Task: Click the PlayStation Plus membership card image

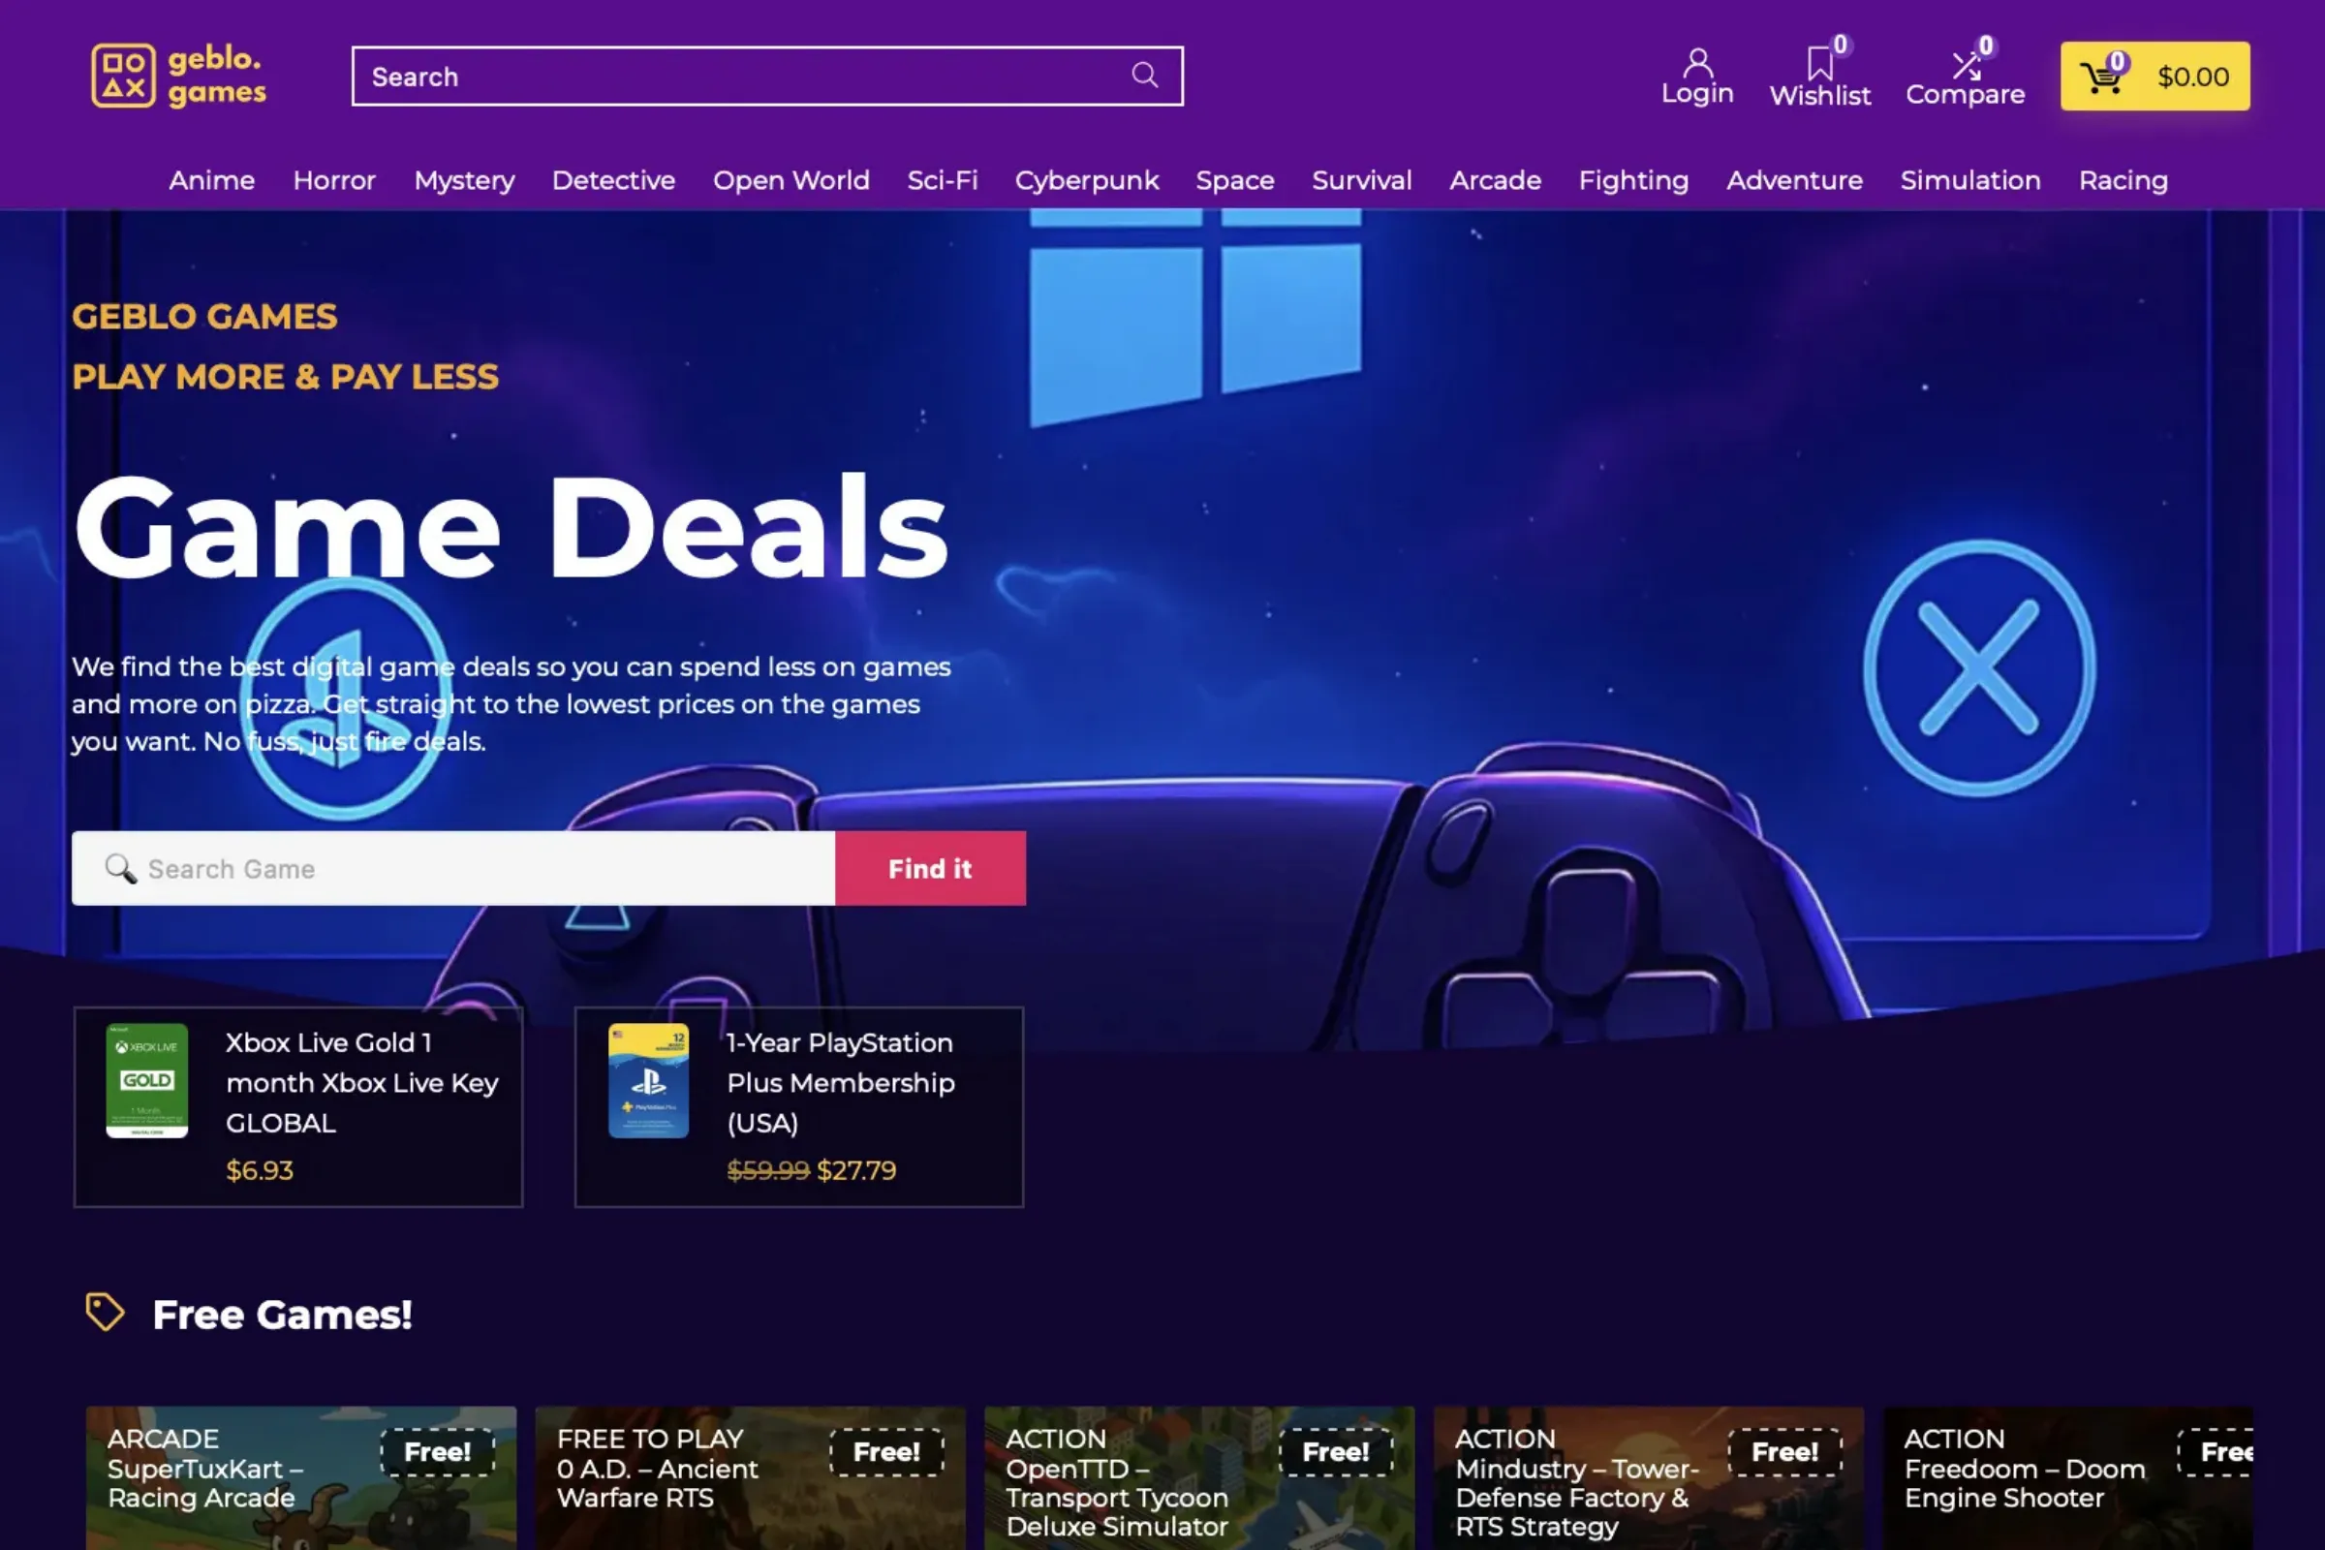Action: pyautogui.click(x=648, y=1080)
